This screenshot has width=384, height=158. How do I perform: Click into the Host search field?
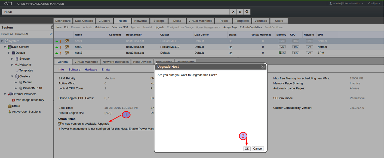point(116,12)
